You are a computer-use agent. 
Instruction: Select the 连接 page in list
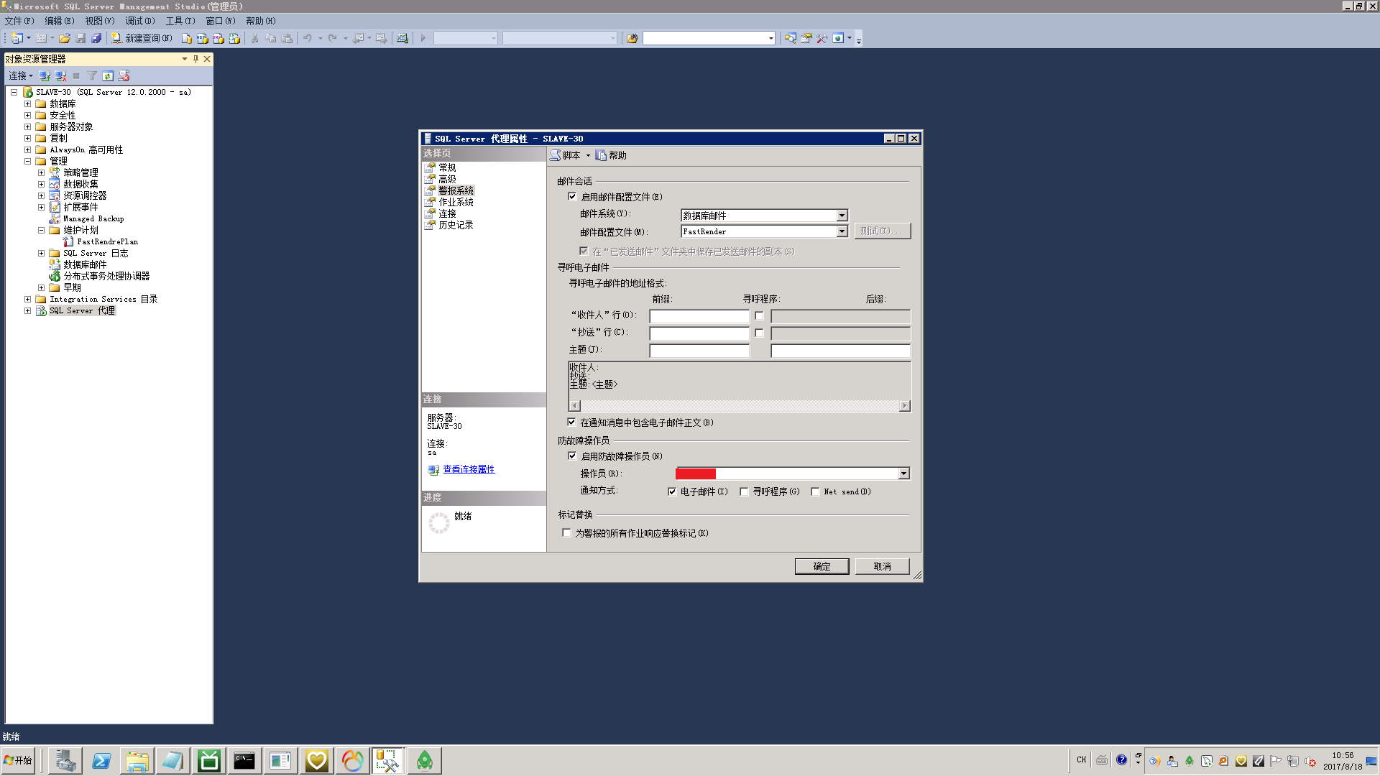pos(447,213)
